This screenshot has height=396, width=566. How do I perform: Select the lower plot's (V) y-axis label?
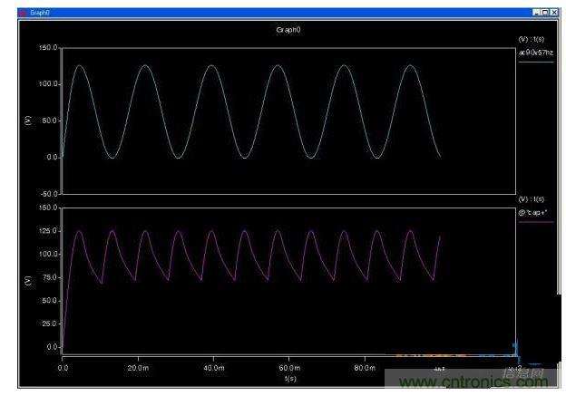[x=28, y=279]
